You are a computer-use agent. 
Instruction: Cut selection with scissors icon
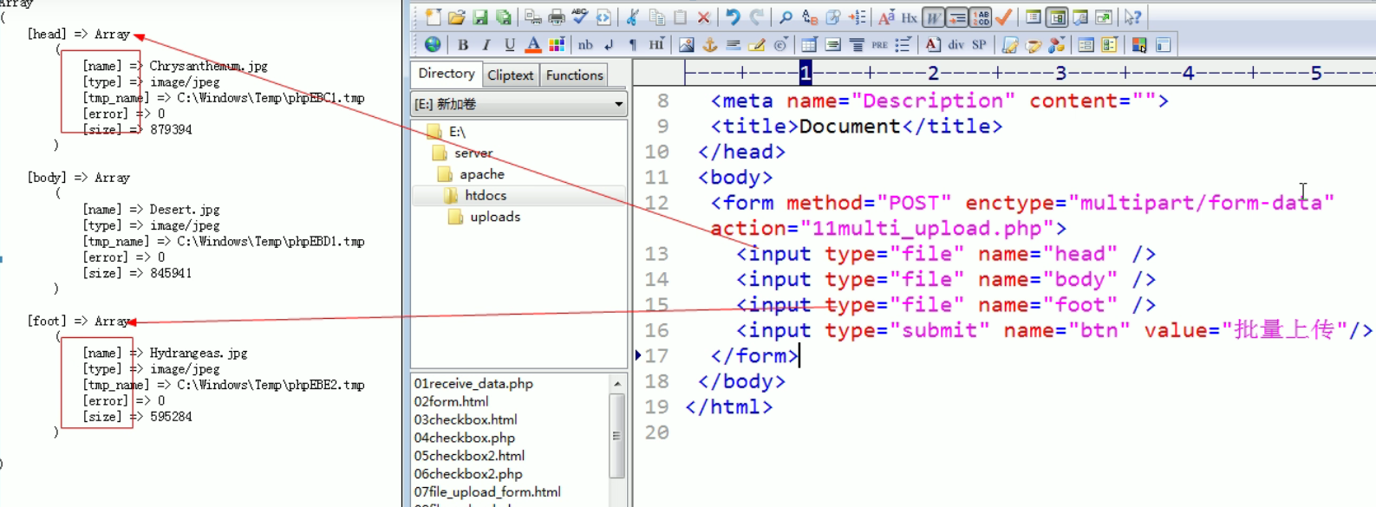pos(633,17)
